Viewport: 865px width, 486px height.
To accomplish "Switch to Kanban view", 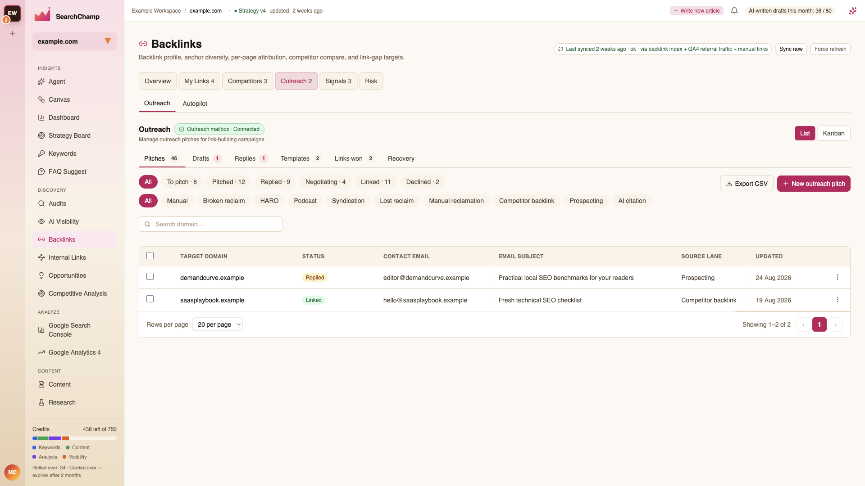I will 833,133.
